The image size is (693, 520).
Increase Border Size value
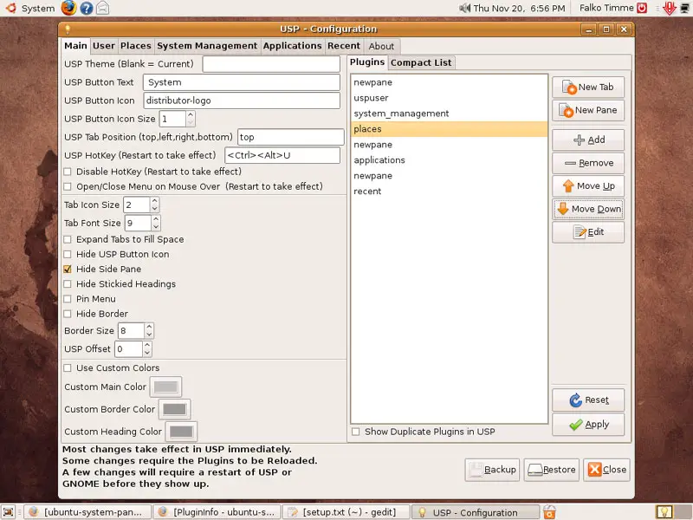149,328
